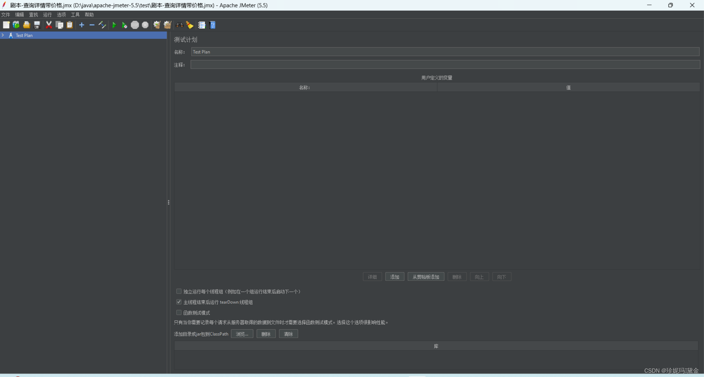This screenshot has height=377, width=704.
Task: Enable the functional test mode checkbox
Action: 179,312
